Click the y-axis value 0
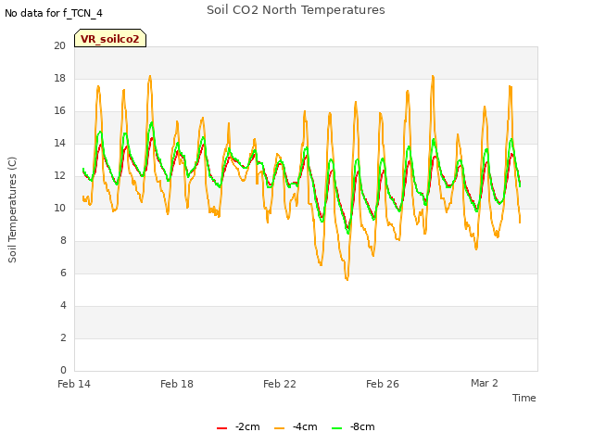Screen dimensions: 593x445 tap(63, 371)
